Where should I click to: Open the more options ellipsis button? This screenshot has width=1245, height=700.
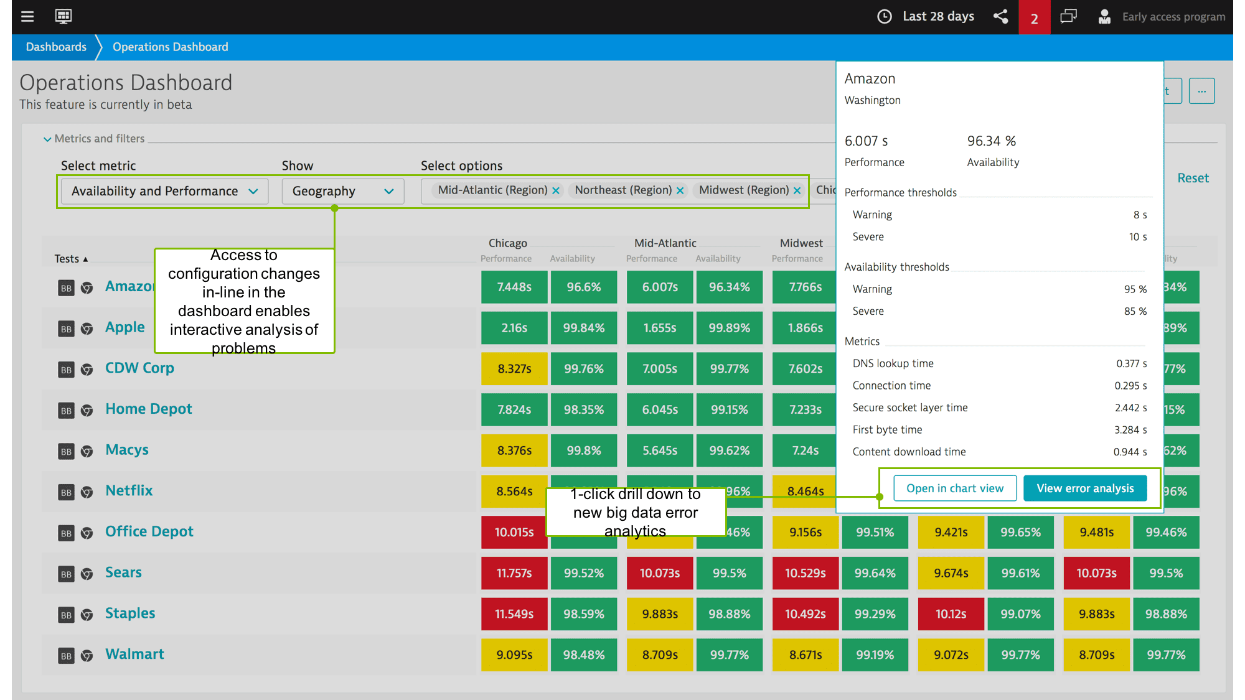pos(1201,91)
